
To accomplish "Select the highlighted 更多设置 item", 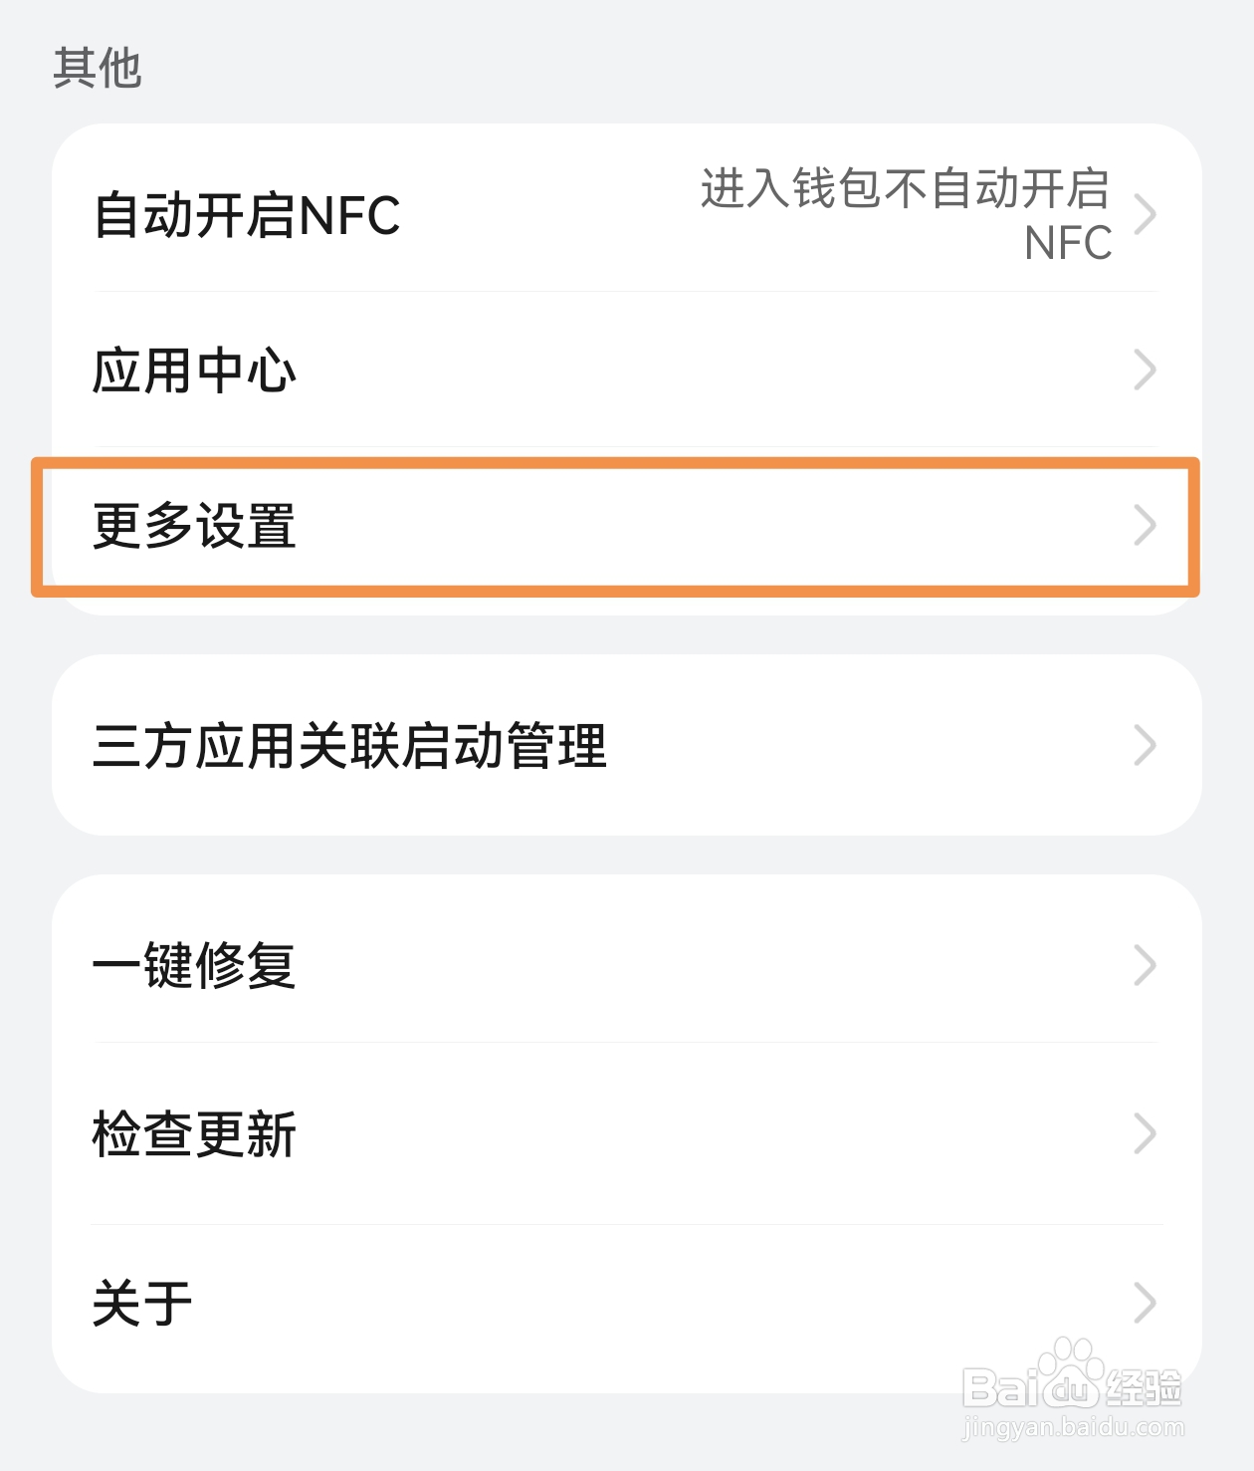I will click(x=195, y=526).
